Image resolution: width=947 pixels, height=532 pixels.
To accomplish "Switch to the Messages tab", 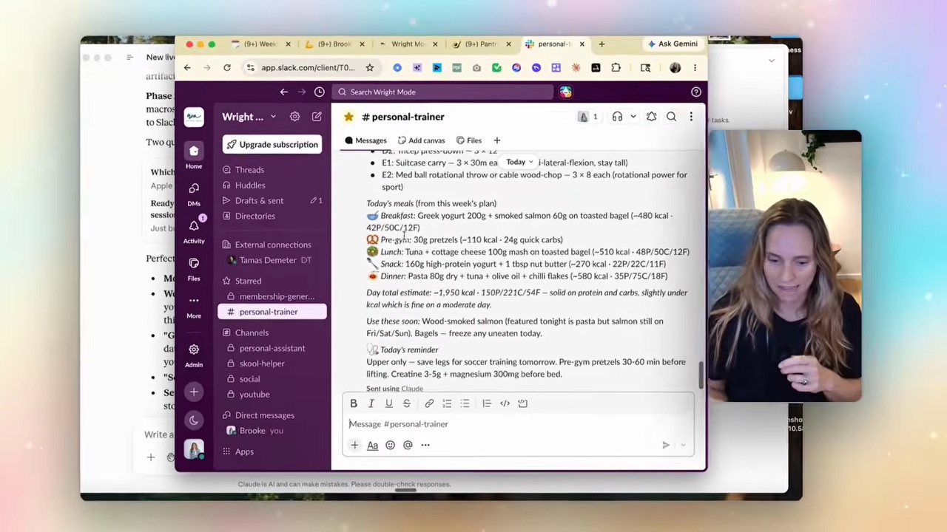I will pyautogui.click(x=365, y=140).
